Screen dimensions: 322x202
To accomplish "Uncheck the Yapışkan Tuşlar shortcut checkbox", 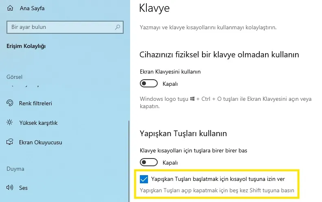I will [x=144, y=179].
